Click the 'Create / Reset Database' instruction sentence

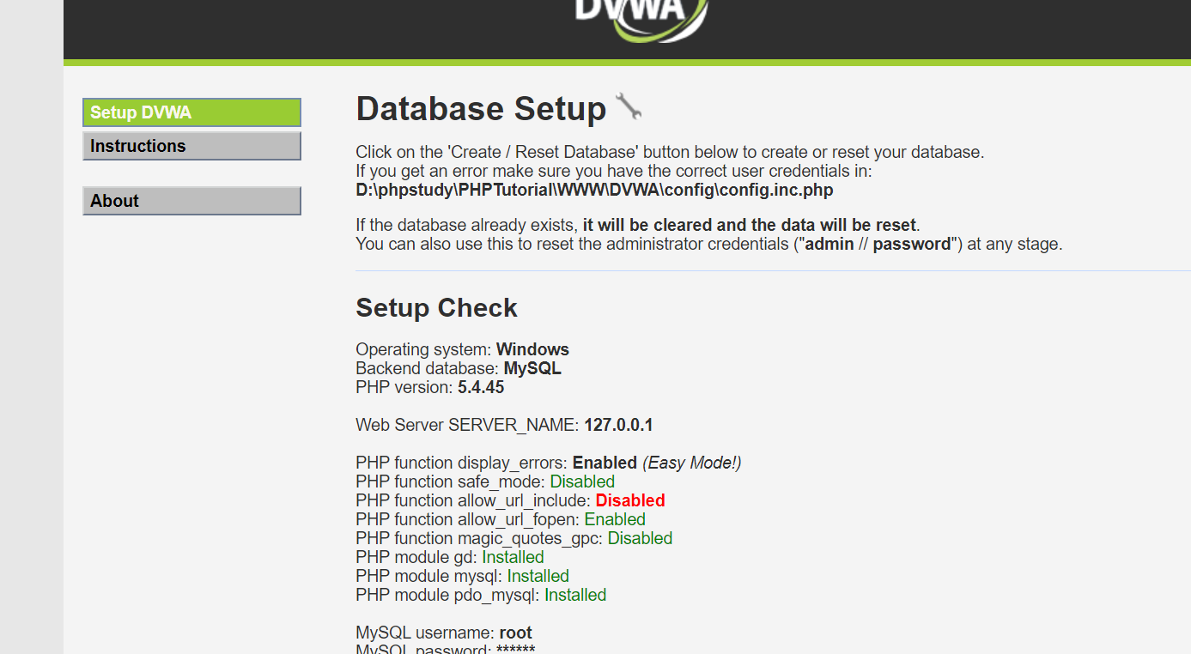(670, 152)
